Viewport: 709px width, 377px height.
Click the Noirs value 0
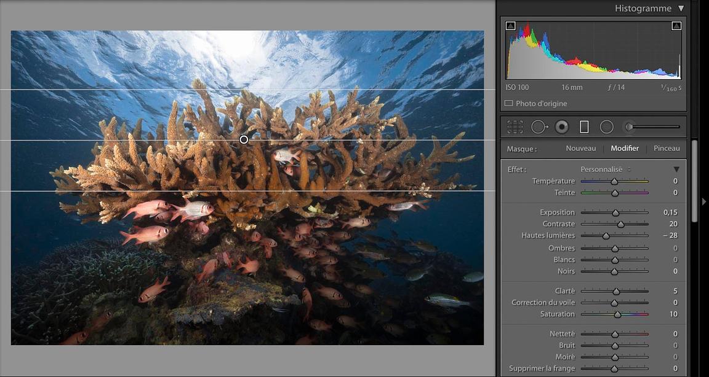(676, 271)
